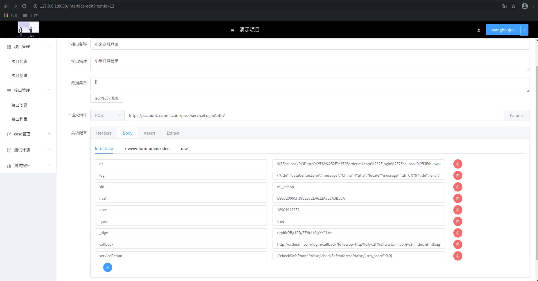Viewport: 538px width, 281px height.
Task: Delete the user form-data row
Action: click(458, 210)
